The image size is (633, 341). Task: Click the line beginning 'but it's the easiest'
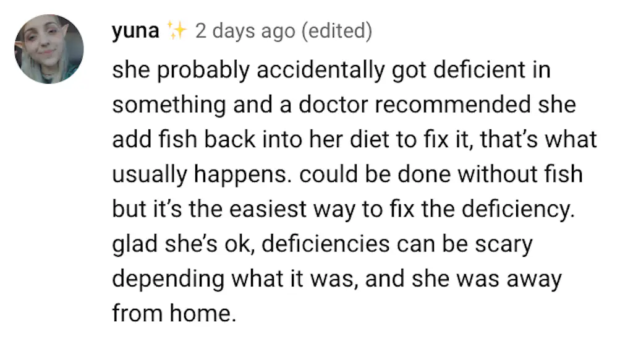pyautogui.click(x=343, y=209)
